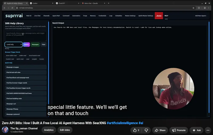This screenshot has height=135, width=213.
Task: Open the Automation nav item
Action: [76, 16]
